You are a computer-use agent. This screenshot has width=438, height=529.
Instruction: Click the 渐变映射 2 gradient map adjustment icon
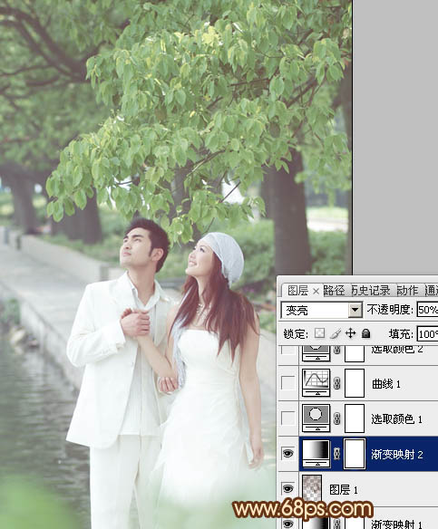[316, 454]
